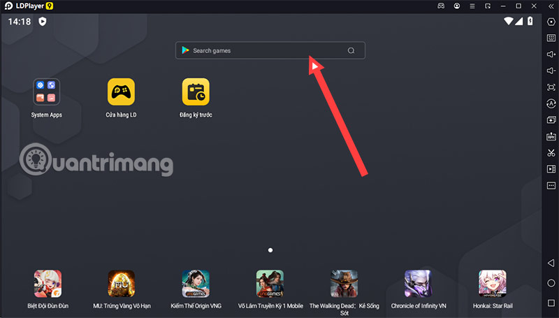Image resolution: width=559 pixels, height=318 pixels.
Task: Click the Wi-Fi status icon
Action: pos(509,21)
